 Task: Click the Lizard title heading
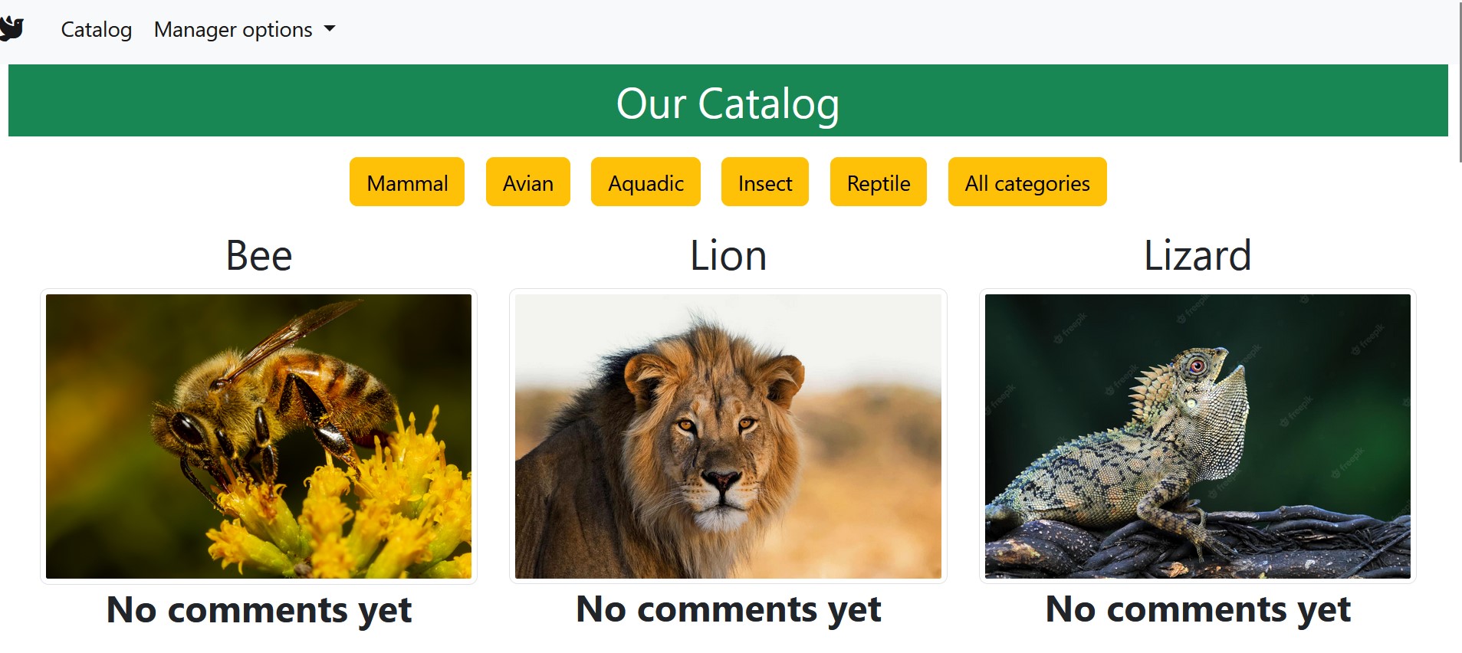pos(1197,255)
